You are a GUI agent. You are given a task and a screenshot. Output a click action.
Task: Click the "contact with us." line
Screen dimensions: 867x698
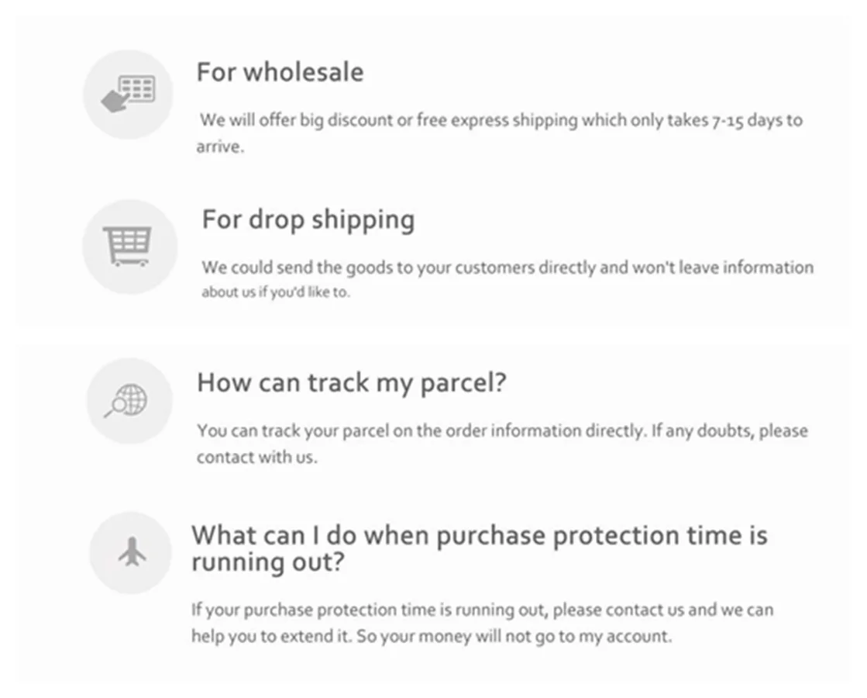pos(257,457)
